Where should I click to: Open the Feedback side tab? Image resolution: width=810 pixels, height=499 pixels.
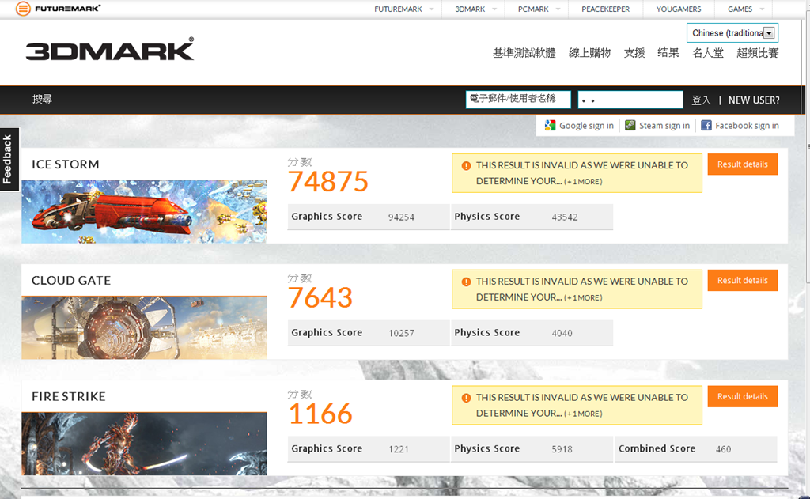[8, 159]
